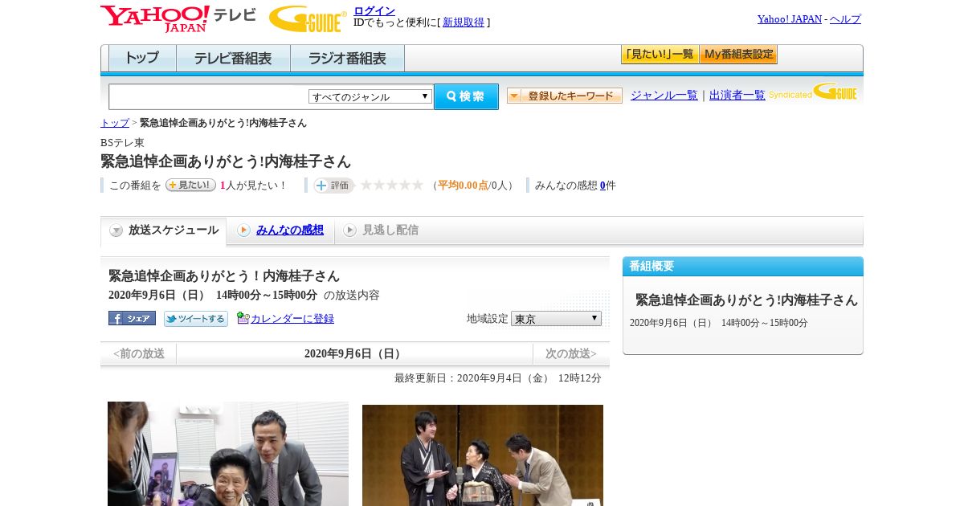Click the 評価 rating button
Viewport: 964px width, 506px height.
point(333,186)
